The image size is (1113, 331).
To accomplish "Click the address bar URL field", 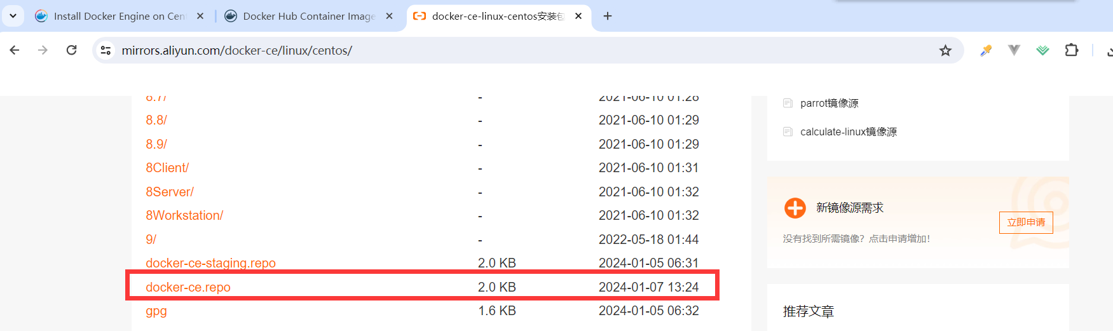I will (521, 50).
